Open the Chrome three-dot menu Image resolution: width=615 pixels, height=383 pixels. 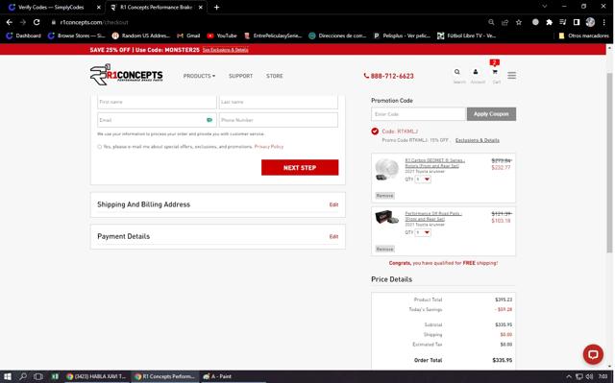click(604, 22)
